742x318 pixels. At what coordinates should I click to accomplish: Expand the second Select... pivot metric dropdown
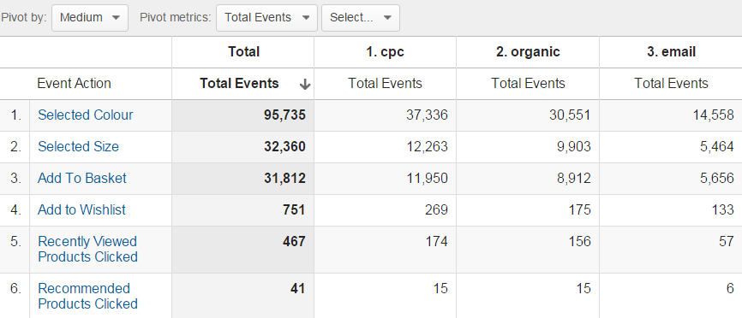tap(361, 18)
